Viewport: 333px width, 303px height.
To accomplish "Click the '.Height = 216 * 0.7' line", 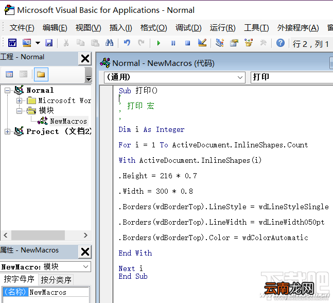I will click(x=157, y=176).
